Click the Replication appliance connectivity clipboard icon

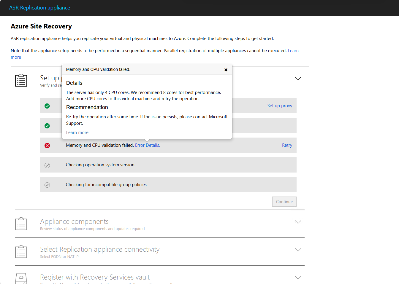point(21,252)
